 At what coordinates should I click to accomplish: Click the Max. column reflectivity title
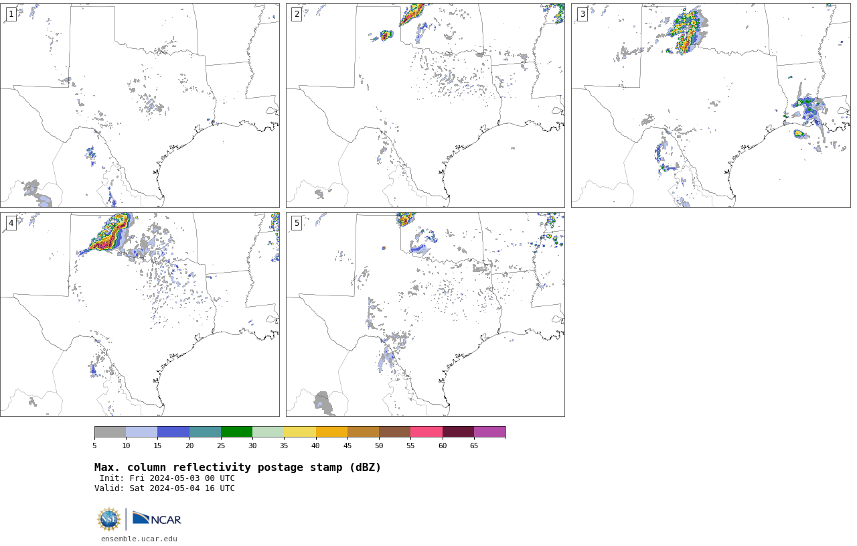click(x=238, y=468)
